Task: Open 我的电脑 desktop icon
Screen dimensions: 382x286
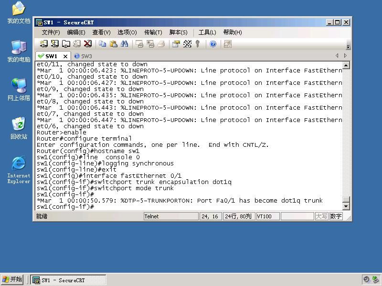Action: pyautogui.click(x=19, y=51)
